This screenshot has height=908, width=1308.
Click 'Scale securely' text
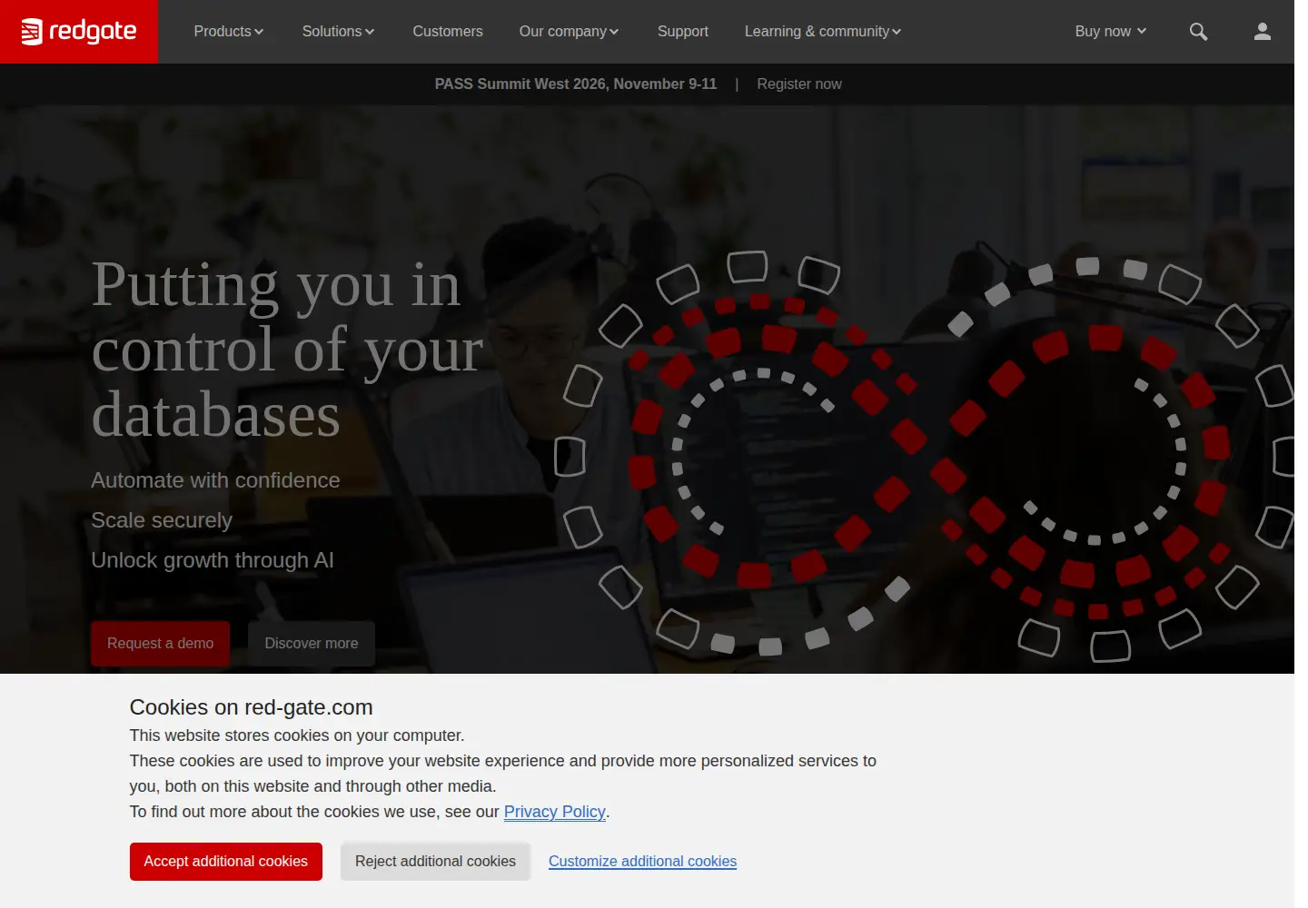pos(162,520)
